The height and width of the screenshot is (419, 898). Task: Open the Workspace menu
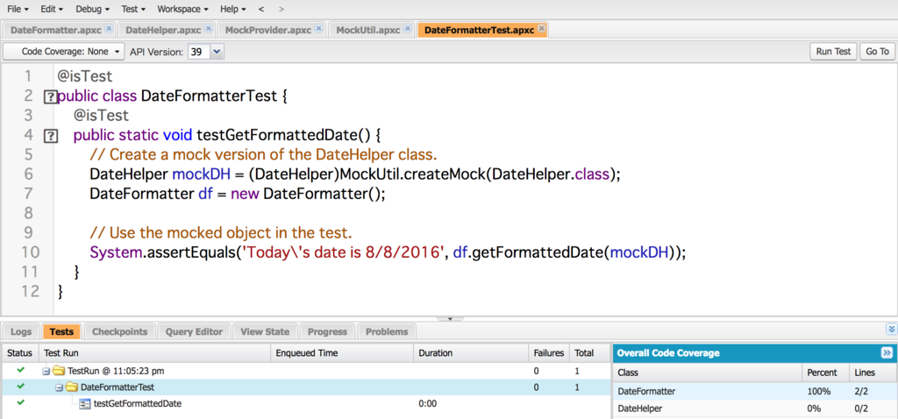pos(182,9)
